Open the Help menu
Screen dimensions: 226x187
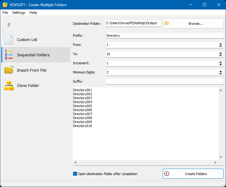tap(33, 13)
